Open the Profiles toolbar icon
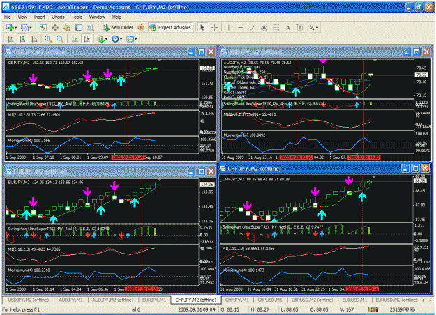 point(24,27)
